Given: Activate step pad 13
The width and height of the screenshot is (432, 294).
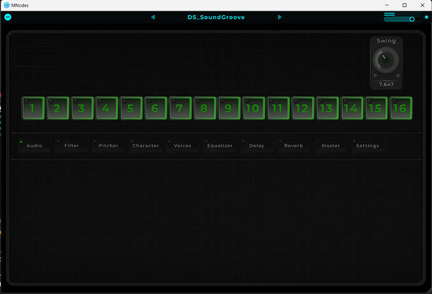Looking at the screenshot, I should click(327, 108).
